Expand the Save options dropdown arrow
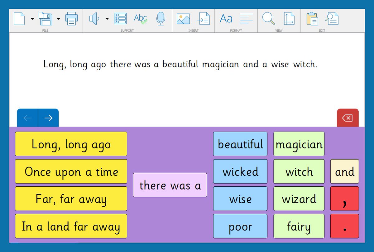Viewport: 374px width, 252px height. [58, 19]
